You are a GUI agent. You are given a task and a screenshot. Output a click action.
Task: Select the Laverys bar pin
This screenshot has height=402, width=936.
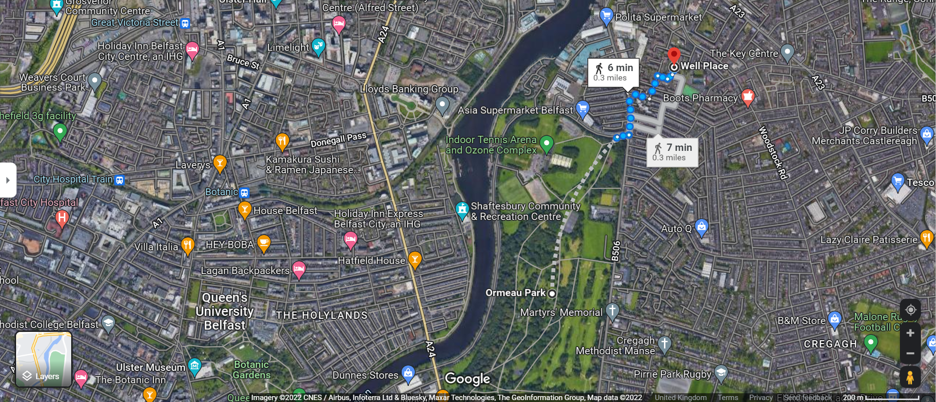coord(220,164)
